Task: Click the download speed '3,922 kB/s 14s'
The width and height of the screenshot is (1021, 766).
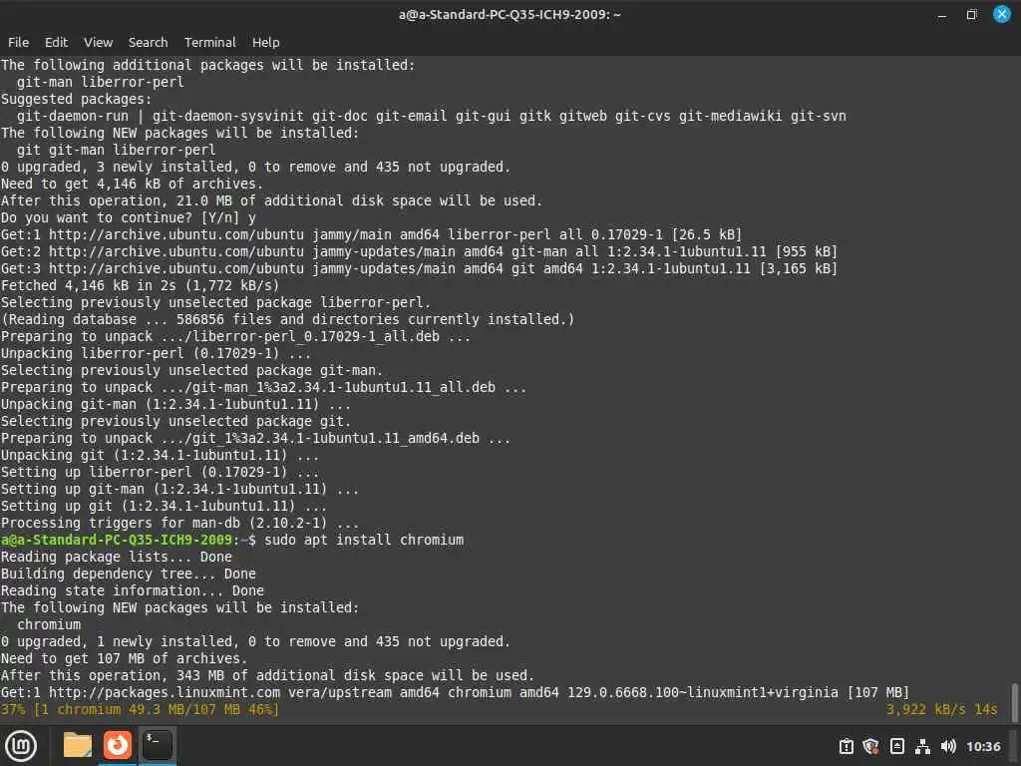Action: click(941, 709)
